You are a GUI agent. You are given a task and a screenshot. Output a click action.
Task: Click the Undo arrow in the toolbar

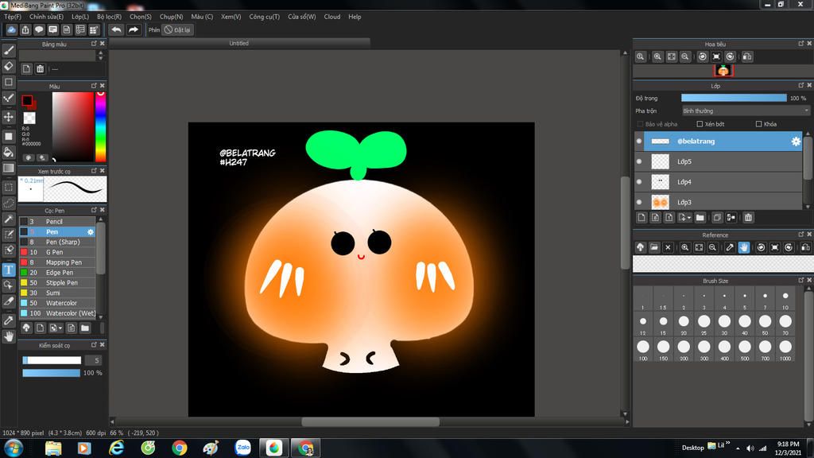point(116,29)
